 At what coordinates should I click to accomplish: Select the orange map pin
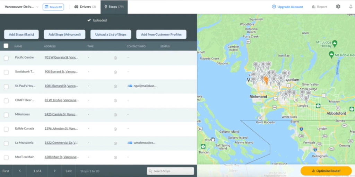coord(266,80)
